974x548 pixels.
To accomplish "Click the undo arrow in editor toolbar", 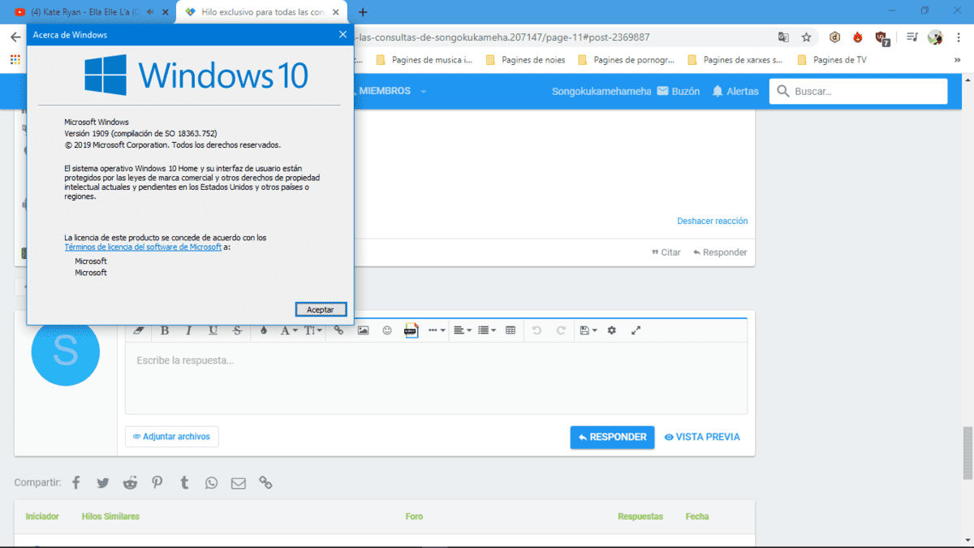I will click(x=537, y=330).
